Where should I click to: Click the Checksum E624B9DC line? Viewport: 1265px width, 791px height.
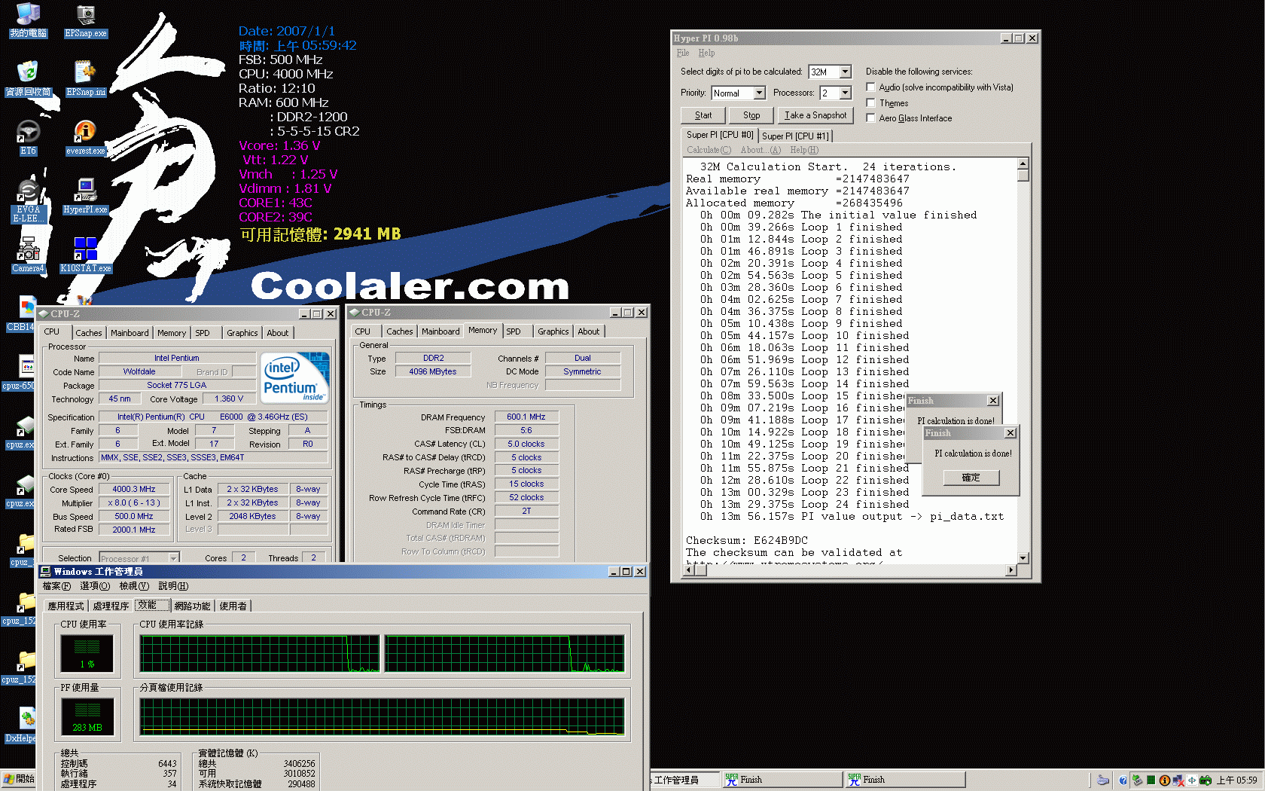point(747,540)
